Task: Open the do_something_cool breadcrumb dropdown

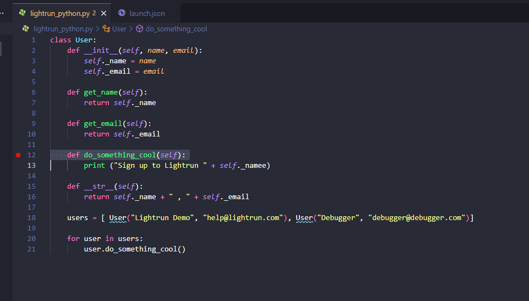Action: point(176,29)
